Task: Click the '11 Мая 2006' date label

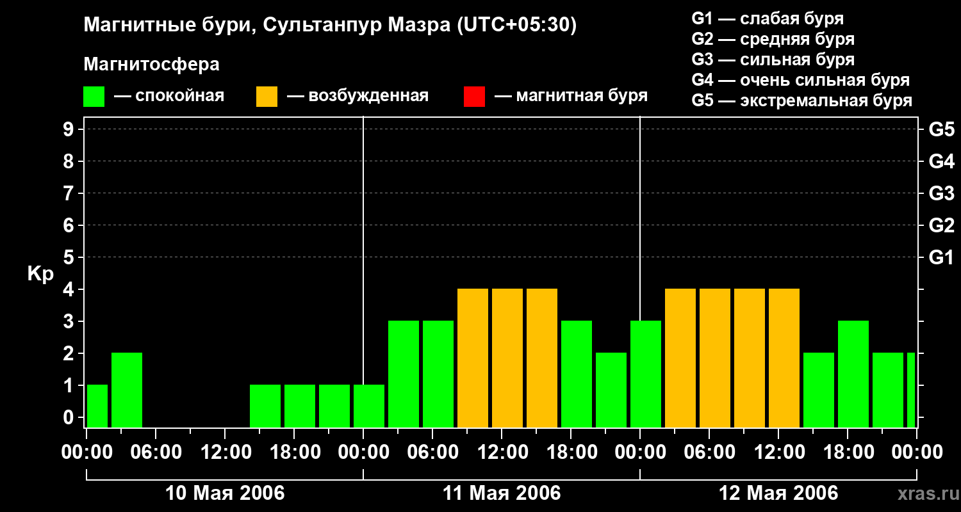Action: [502, 493]
